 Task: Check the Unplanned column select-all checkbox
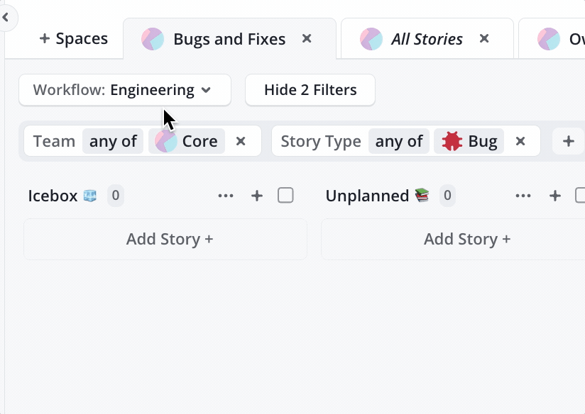click(581, 196)
